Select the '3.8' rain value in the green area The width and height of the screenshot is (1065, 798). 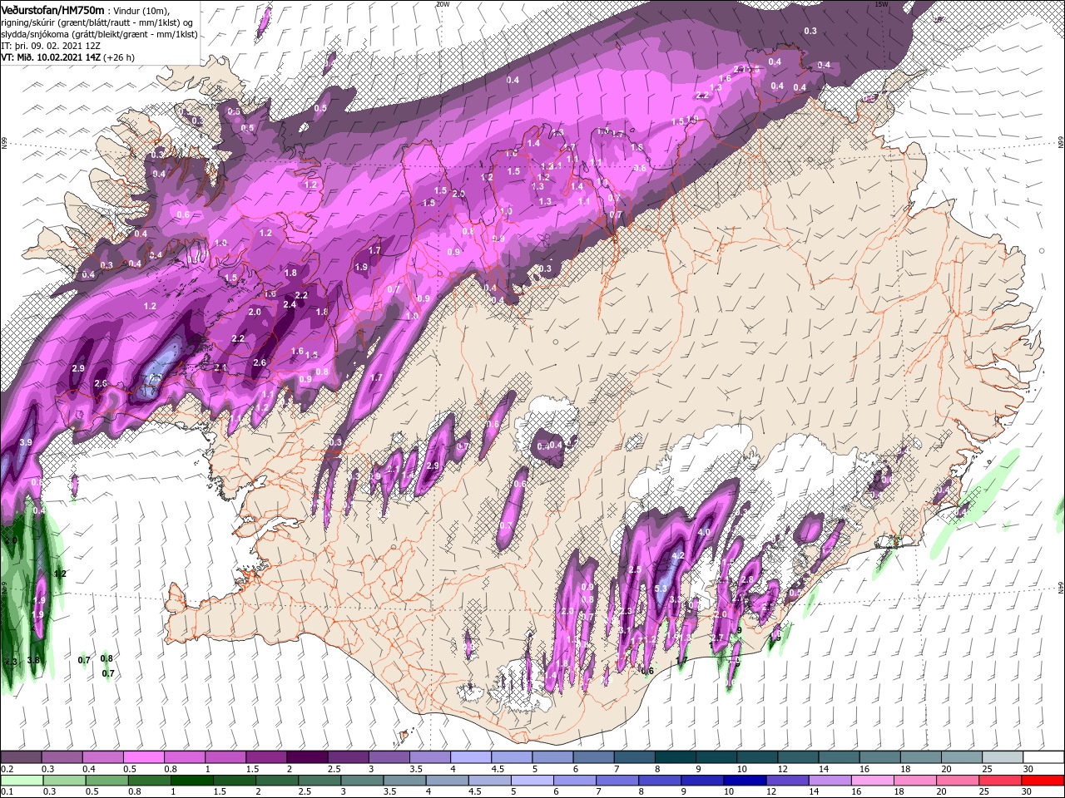(33, 661)
